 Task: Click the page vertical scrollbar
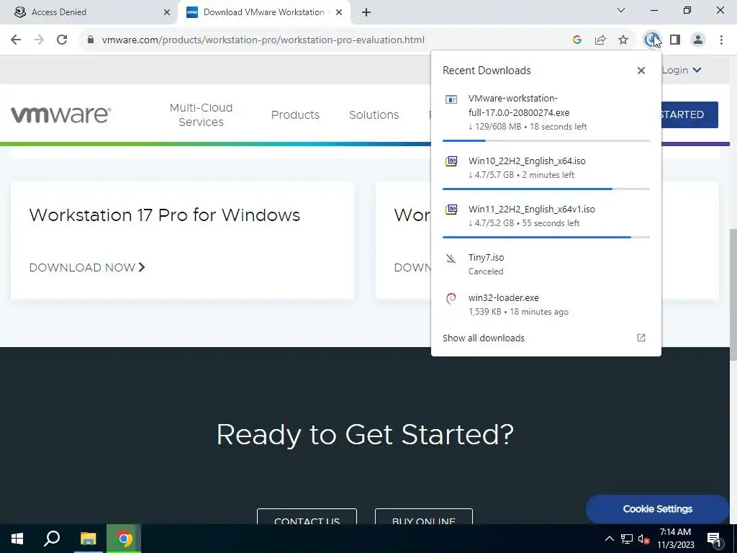tap(733, 294)
